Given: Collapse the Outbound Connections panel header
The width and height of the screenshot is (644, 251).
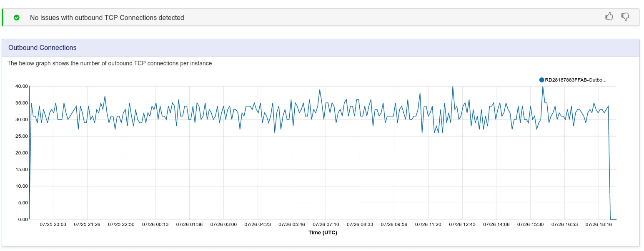Looking at the screenshot, I should (321, 48).
